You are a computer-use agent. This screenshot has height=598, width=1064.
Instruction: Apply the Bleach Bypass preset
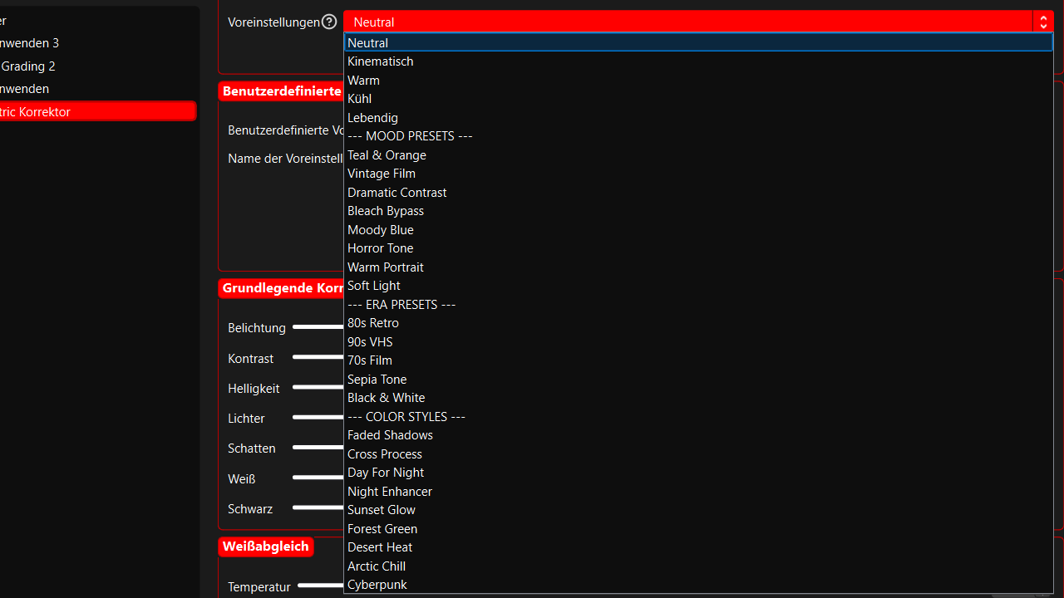tap(386, 211)
